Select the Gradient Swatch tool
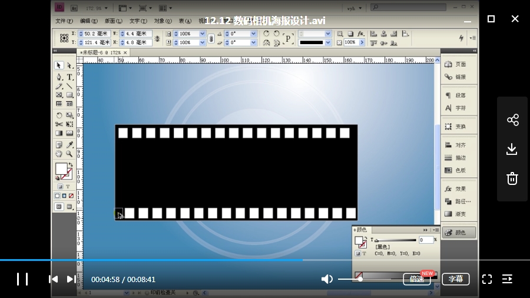This screenshot has width=530, height=298. 59,133
